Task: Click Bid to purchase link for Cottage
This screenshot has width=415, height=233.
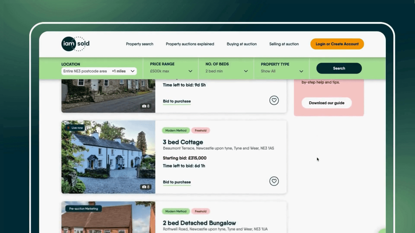Action: click(177, 182)
